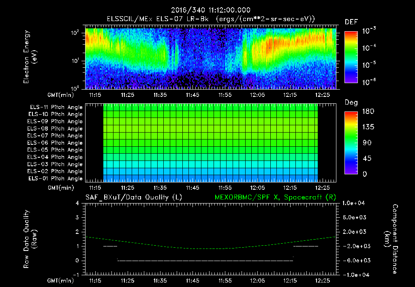Click the timestamp title 2016/340 11:12:00.000
Image resolution: width=415 pixels, height=287 pixels.
(x=210, y=10)
